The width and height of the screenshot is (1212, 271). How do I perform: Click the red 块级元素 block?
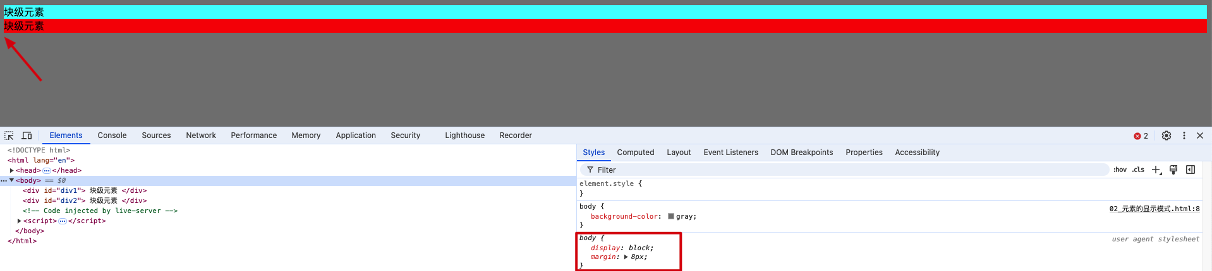[x=605, y=26]
